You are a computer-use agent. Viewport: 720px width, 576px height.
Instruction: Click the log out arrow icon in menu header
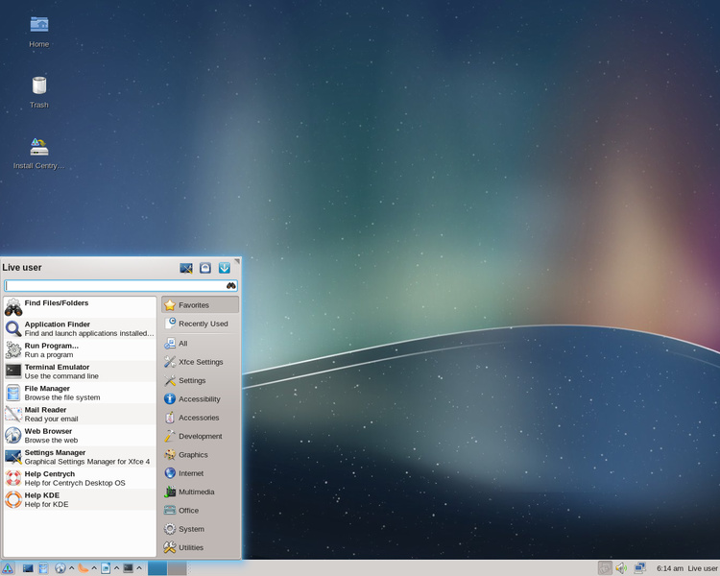[x=224, y=268]
